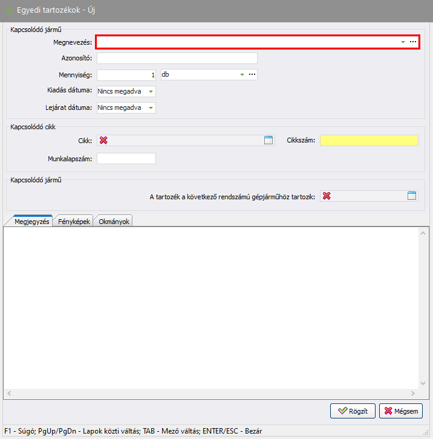Click the ellipsis button next to Megnevezés
Viewport: 433px width, 439px height.
[413, 42]
